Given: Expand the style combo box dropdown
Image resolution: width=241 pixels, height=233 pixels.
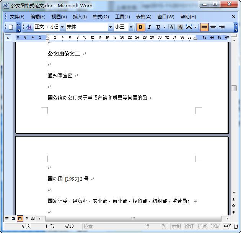Looking at the screenshot, I should (x=62, y=27).
